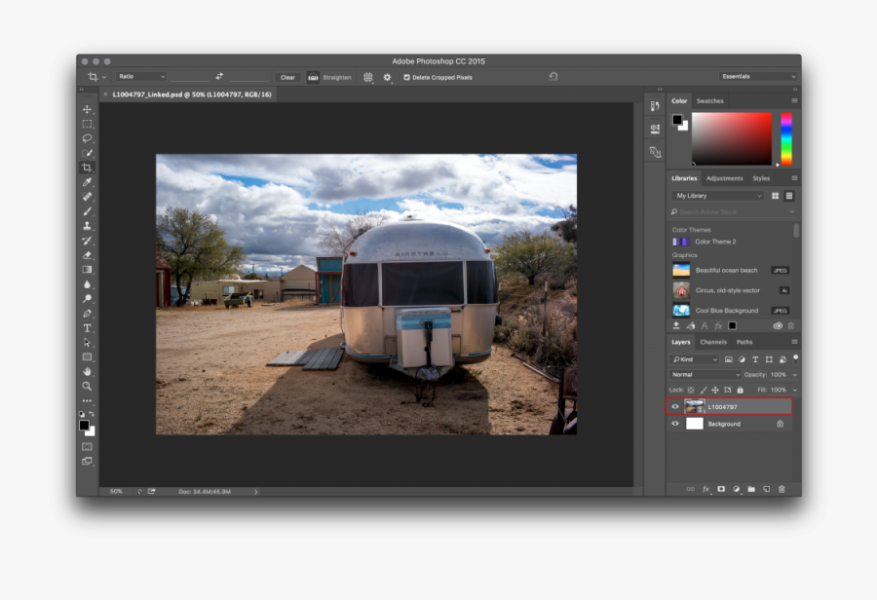Click the Straighten icon in options bar

click(x=314, y=77)
